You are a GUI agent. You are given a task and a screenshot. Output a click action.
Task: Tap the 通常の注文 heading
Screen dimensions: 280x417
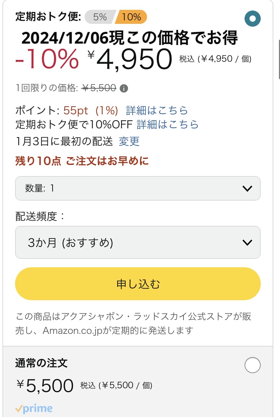41,363
